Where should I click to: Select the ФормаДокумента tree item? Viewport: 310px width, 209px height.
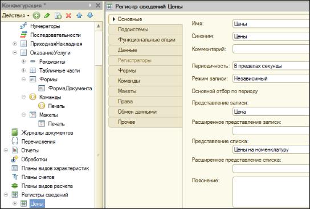tap(70, 88)
